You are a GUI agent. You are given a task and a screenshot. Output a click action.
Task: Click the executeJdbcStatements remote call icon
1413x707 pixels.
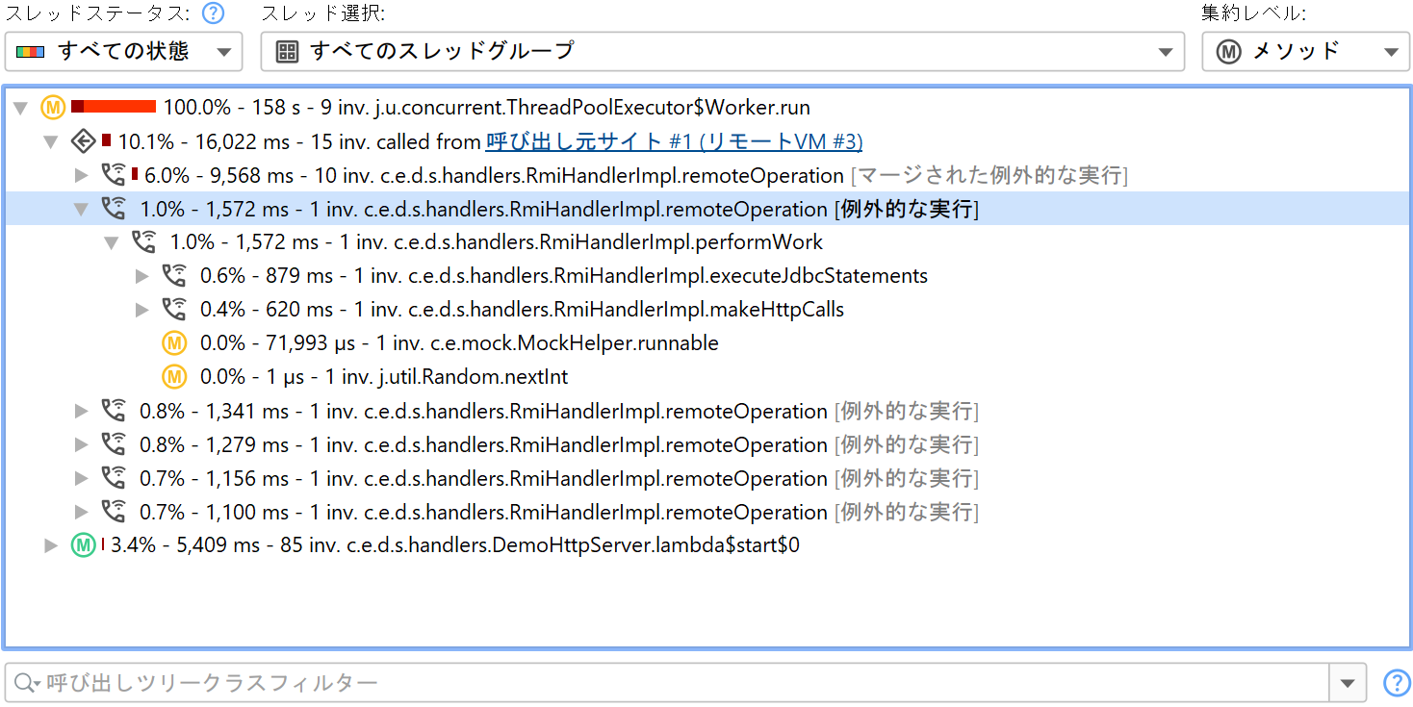pos(174,276)
